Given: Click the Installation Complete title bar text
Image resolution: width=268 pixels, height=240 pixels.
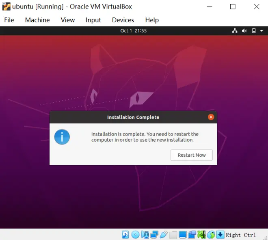Looking at the screenshot, I should 133,117.
